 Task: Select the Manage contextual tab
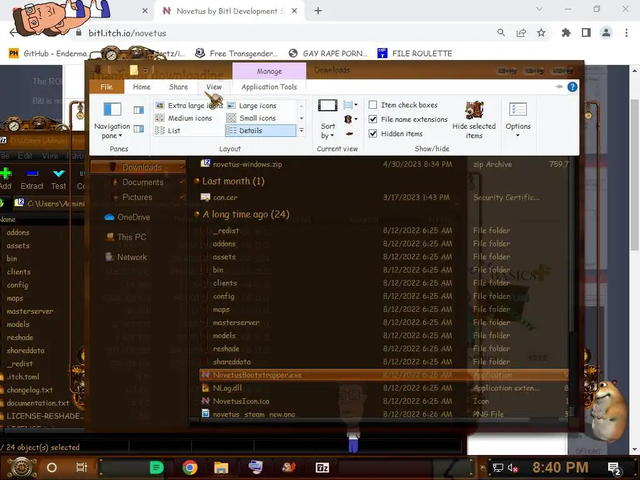(269, 71)
